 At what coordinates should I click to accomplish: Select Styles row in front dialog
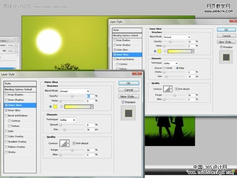pyautogui.click(x=20, y=83)
